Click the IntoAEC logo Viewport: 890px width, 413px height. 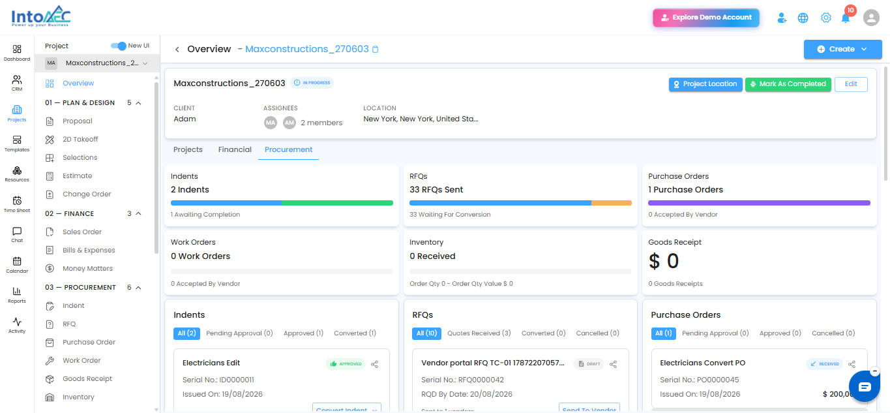pos(40,18)
